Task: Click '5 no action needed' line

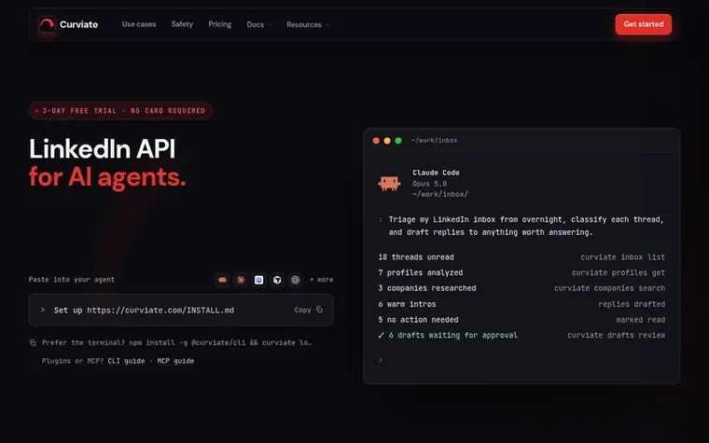Action: (418, 320)
